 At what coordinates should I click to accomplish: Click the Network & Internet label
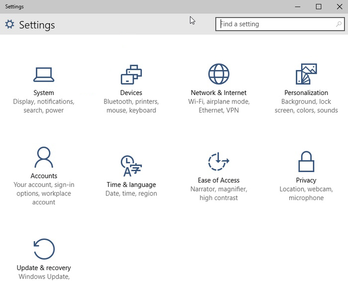click(x=219, y=93)
